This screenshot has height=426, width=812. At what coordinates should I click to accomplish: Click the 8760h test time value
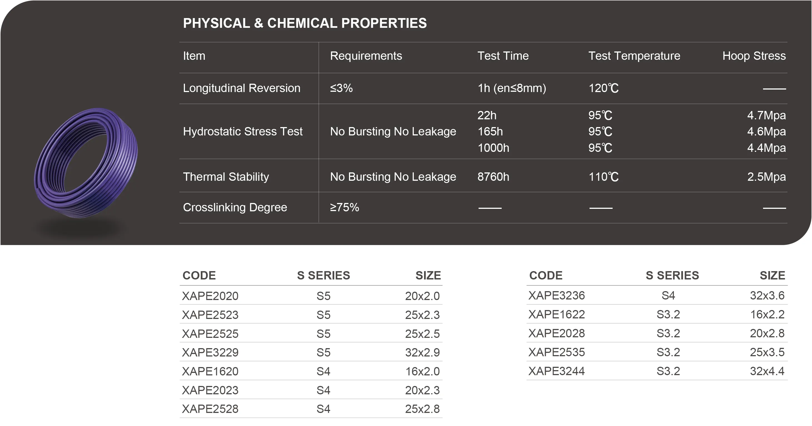pyautogui.click(x=493, y=177)
